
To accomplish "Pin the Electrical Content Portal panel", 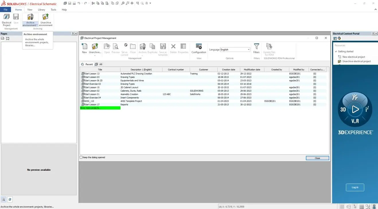I will (x=373, y=33).
